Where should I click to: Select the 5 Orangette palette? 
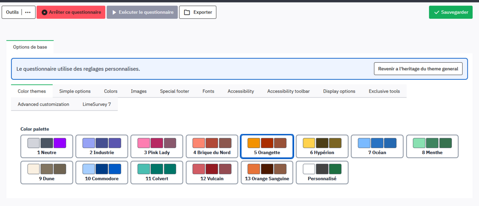click(267, 147)
